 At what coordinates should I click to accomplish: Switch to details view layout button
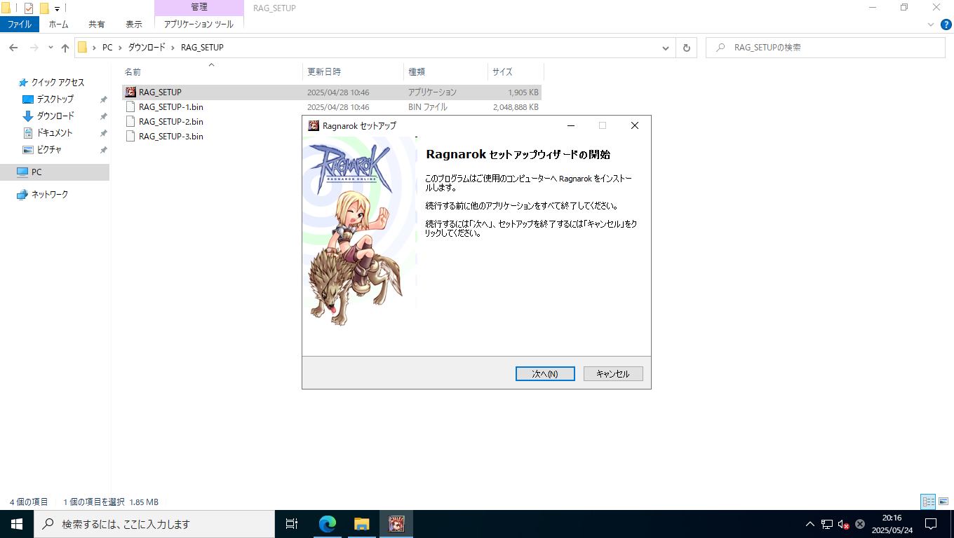point(928,502)
